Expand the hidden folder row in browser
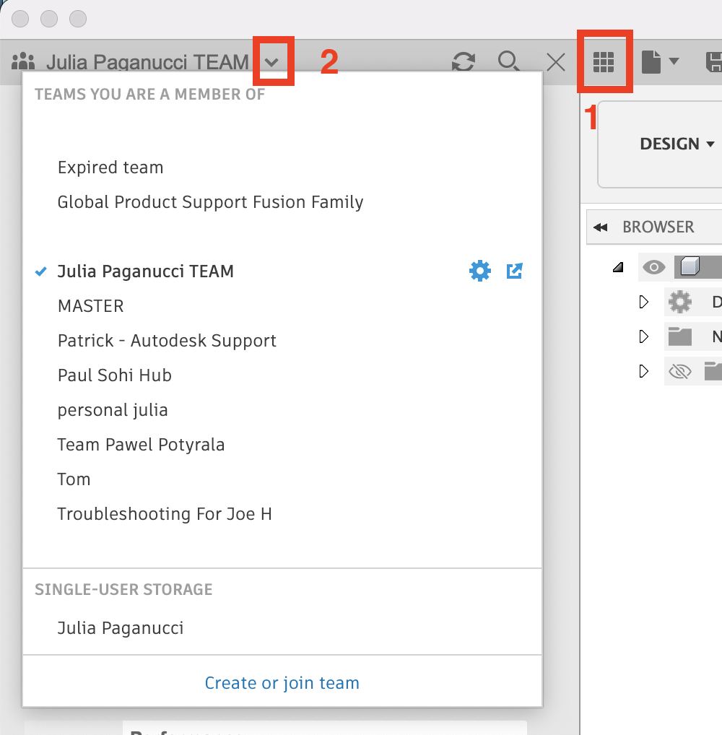The image size is (722, 735). 644,371
